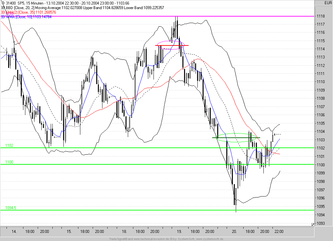Select the green 1102 support line label

[9, 145]
